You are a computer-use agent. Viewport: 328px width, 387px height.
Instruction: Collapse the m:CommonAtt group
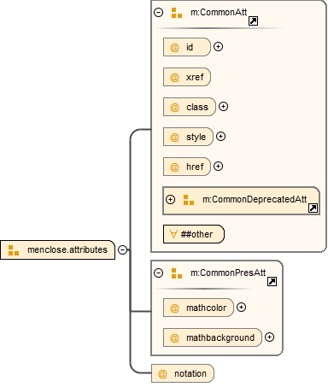pyautogui.click(x=158, y=12)
